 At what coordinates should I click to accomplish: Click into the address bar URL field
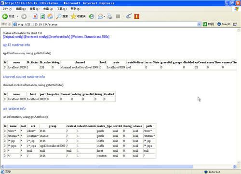pyautogui.click(x=107, y=24)
